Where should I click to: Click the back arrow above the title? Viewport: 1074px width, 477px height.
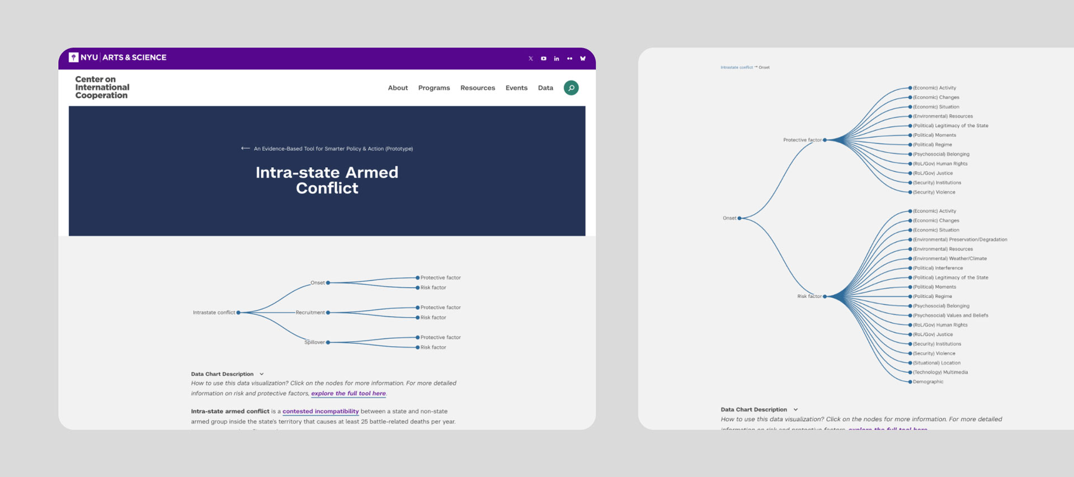(245, 149)
